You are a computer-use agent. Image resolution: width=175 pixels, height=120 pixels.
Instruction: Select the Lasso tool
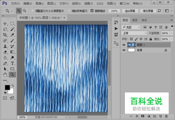coord(5,29)
